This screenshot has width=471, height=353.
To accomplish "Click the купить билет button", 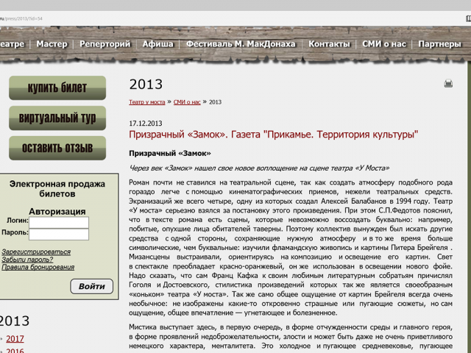I will tap(57, 88).
